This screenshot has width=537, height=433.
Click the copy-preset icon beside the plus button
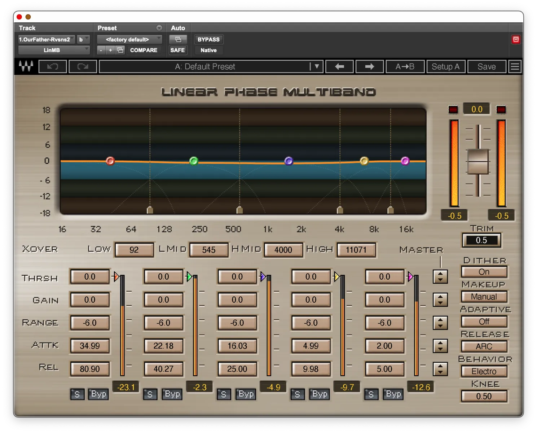tap(120, 50)
